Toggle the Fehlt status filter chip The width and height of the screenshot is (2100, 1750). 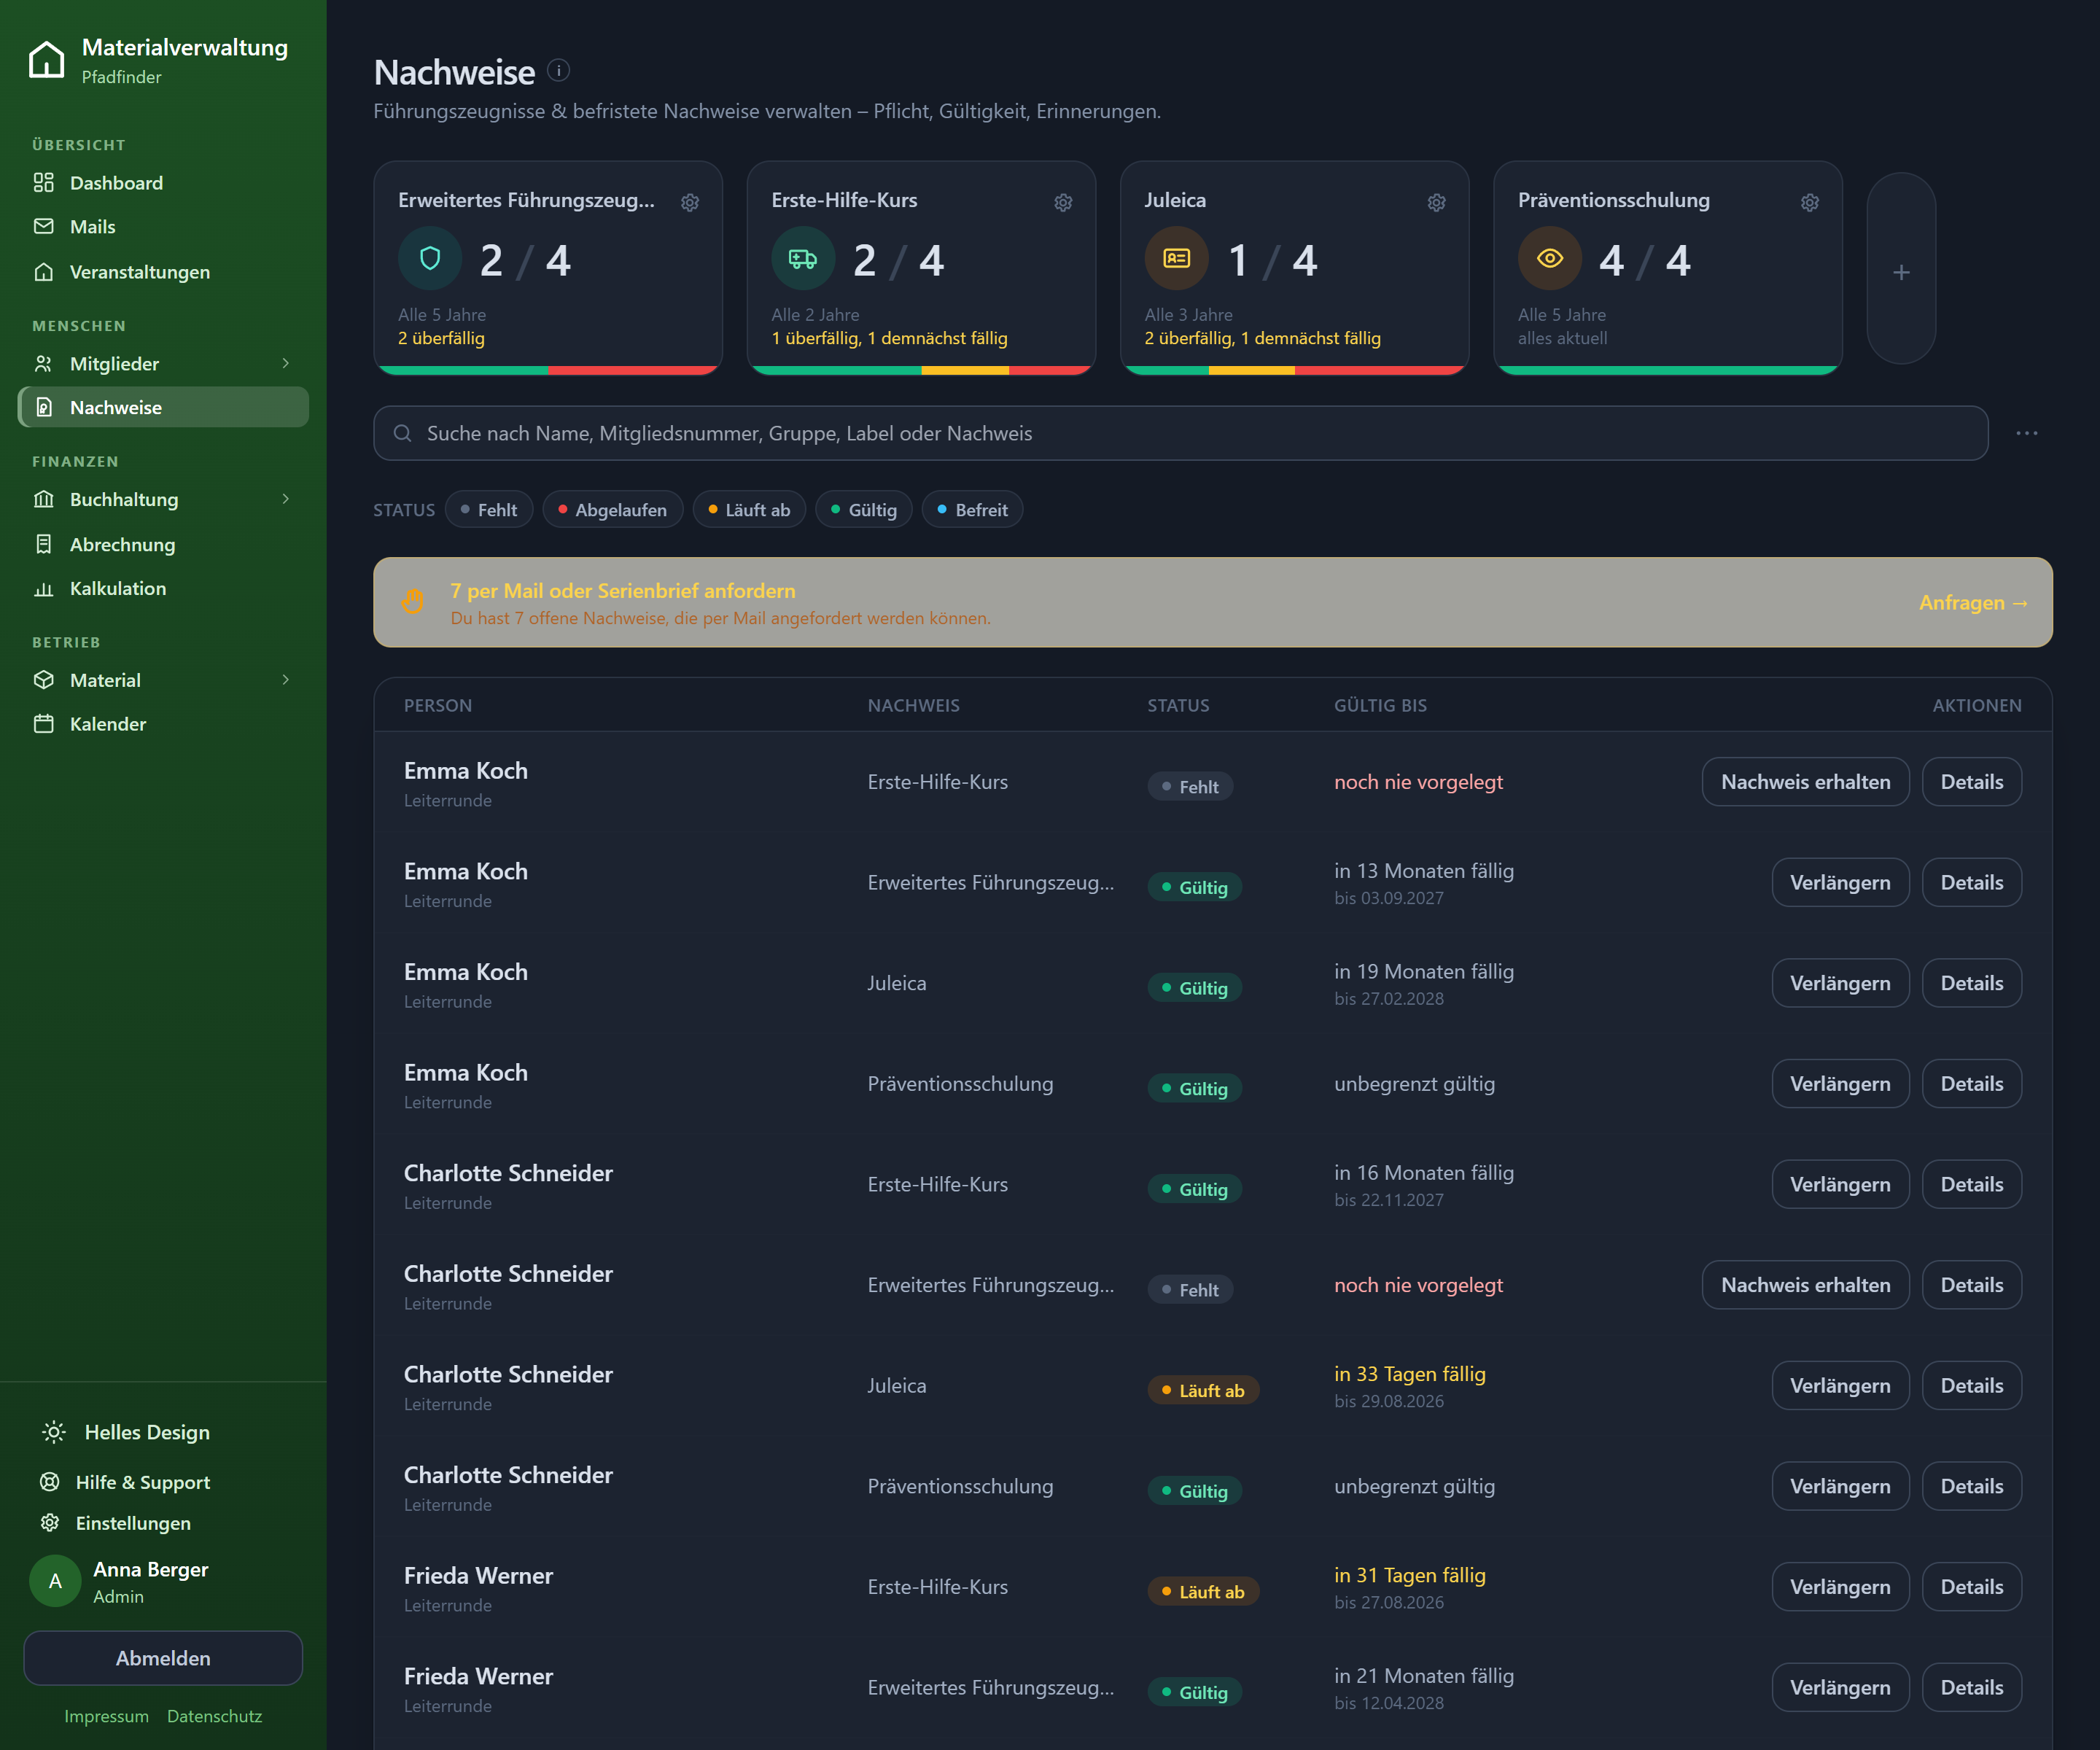coord(488,510)
